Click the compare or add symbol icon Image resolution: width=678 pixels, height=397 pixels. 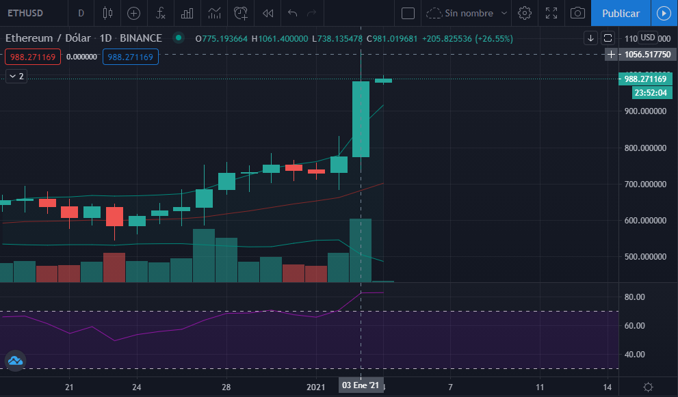coord(133,13)
